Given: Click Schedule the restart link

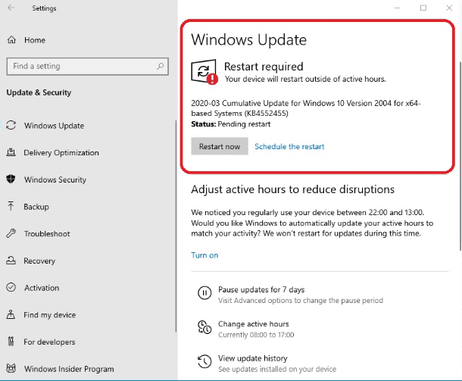Looking at the screenshot, I should click(289, 146).
